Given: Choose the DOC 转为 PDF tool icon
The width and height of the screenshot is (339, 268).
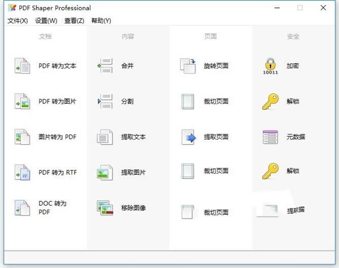Looking at the screenshot, I should click(x=22, y=208).
